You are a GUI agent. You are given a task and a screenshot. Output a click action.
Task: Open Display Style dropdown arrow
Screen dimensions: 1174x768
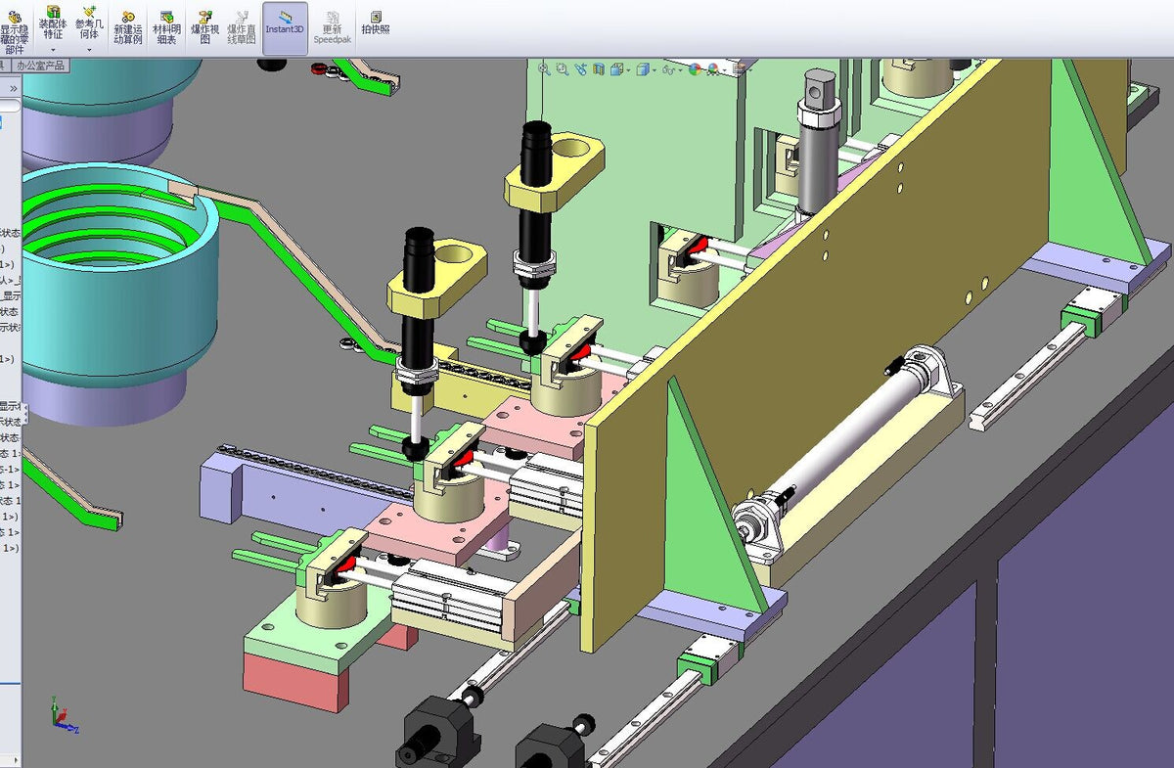coord(655,69)
